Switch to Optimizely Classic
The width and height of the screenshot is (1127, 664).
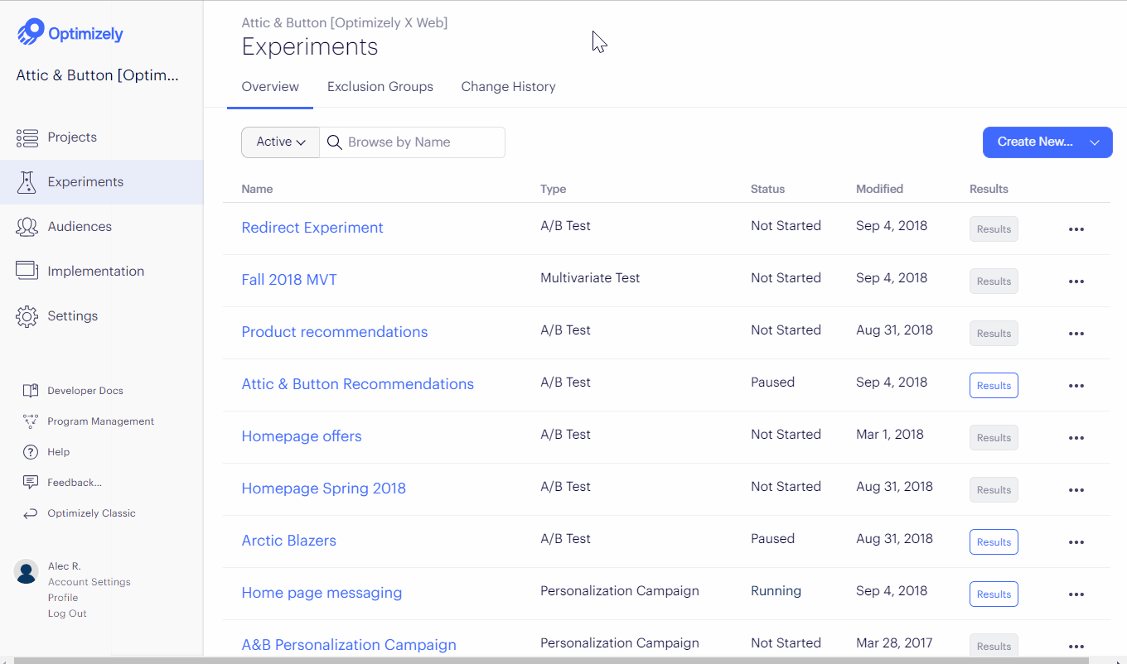pos(91,513)
